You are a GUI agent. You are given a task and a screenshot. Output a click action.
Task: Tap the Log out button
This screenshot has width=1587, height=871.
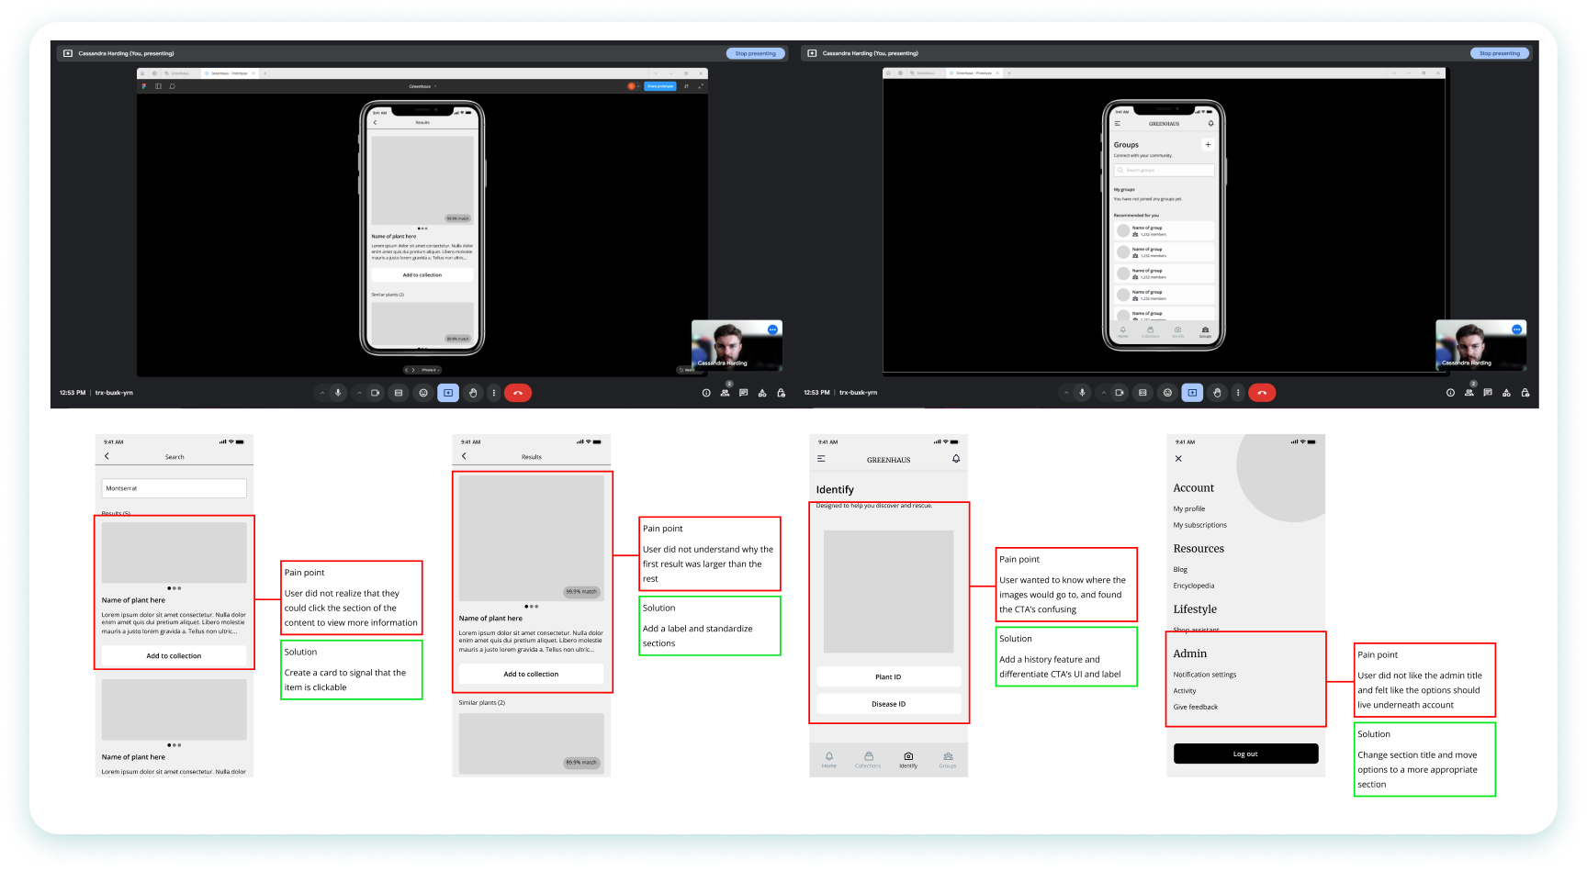pyautogui.click(x=1245, y=754)
